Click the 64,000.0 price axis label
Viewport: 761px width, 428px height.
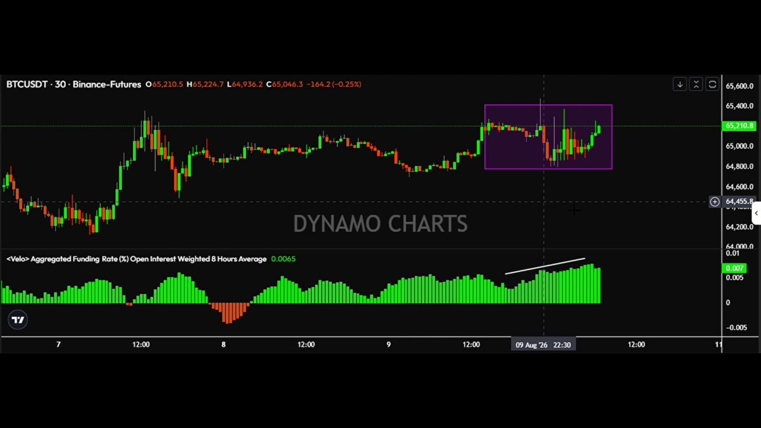point(739,247)
